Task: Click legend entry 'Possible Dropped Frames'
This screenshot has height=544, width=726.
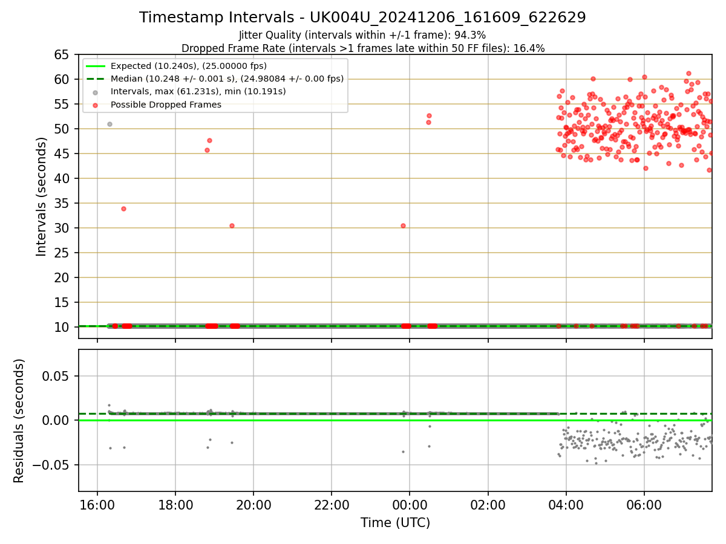Action: click(x=166, y=105)
